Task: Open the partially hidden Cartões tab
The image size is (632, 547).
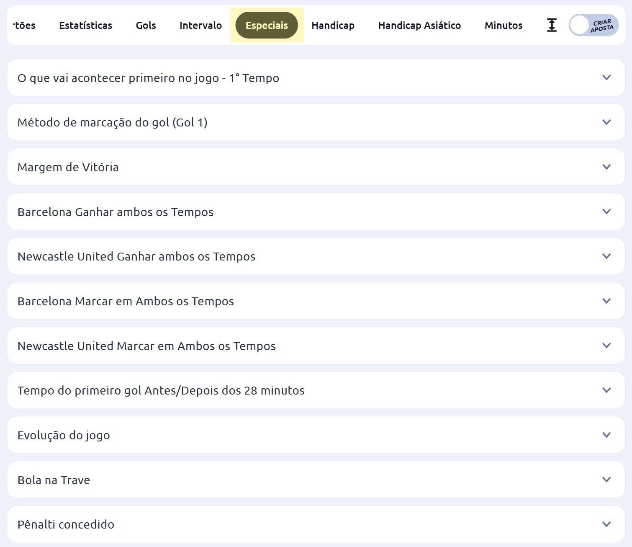Action: point(24,26)
